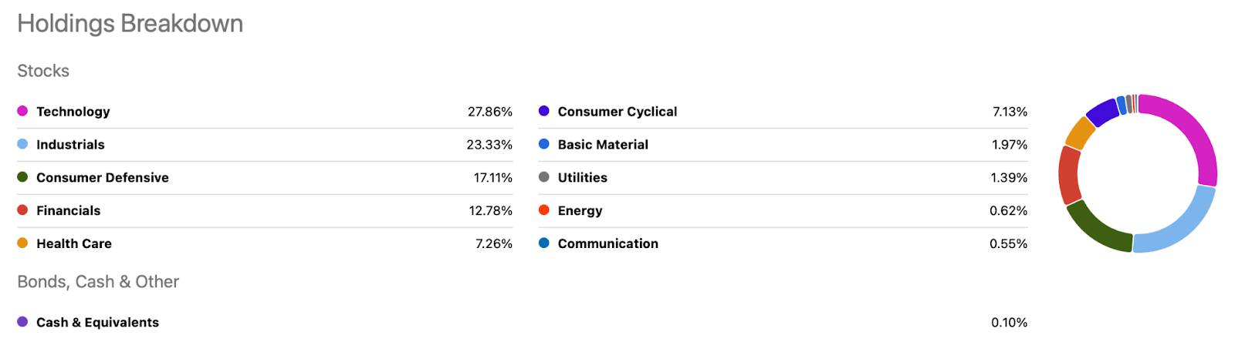The image size is (1235, 342).
Task: Click the dark green Consumer Defensive dot
Action: click(x=22, y=177)
